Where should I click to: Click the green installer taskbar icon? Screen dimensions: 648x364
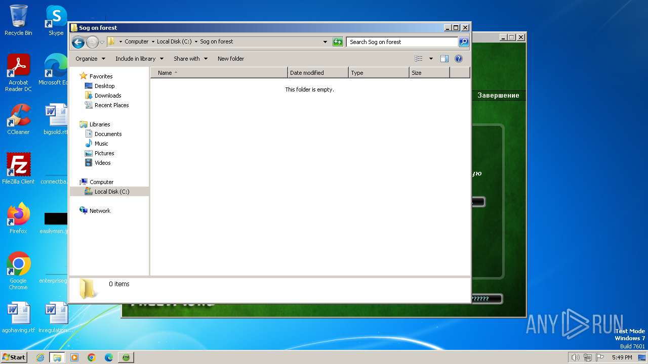point(126,357)
